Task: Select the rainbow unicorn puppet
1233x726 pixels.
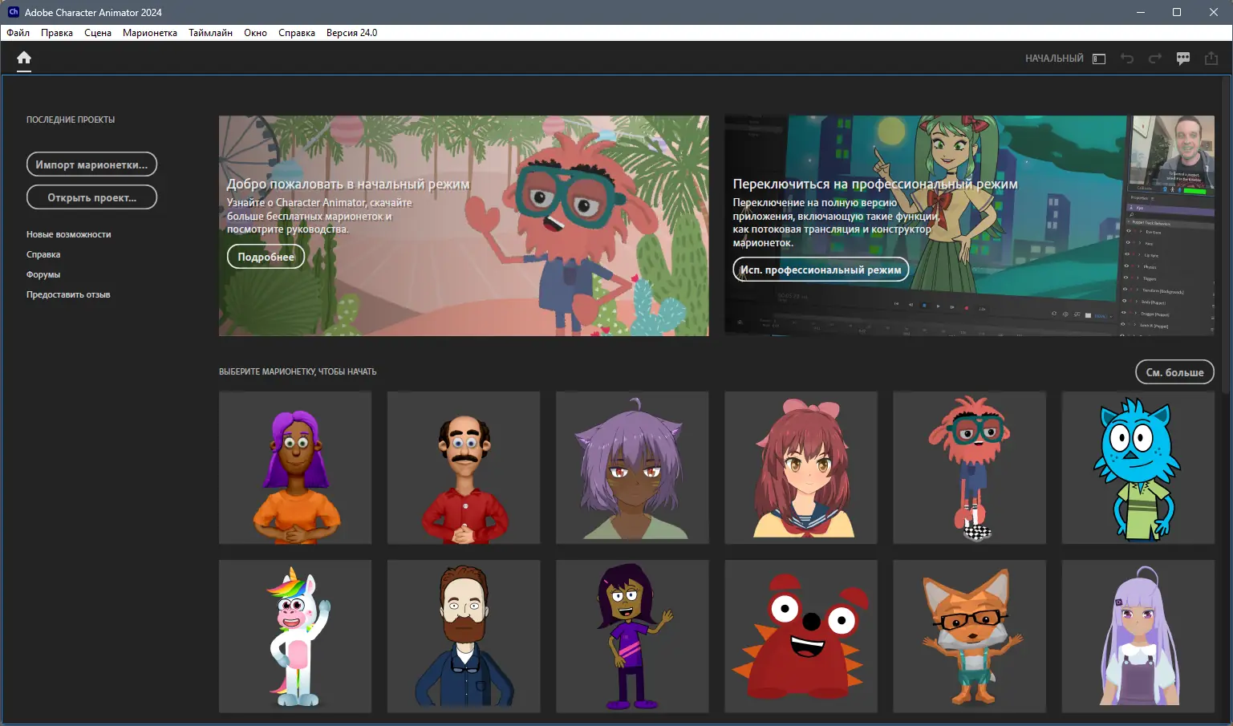Action: [295, 636]
